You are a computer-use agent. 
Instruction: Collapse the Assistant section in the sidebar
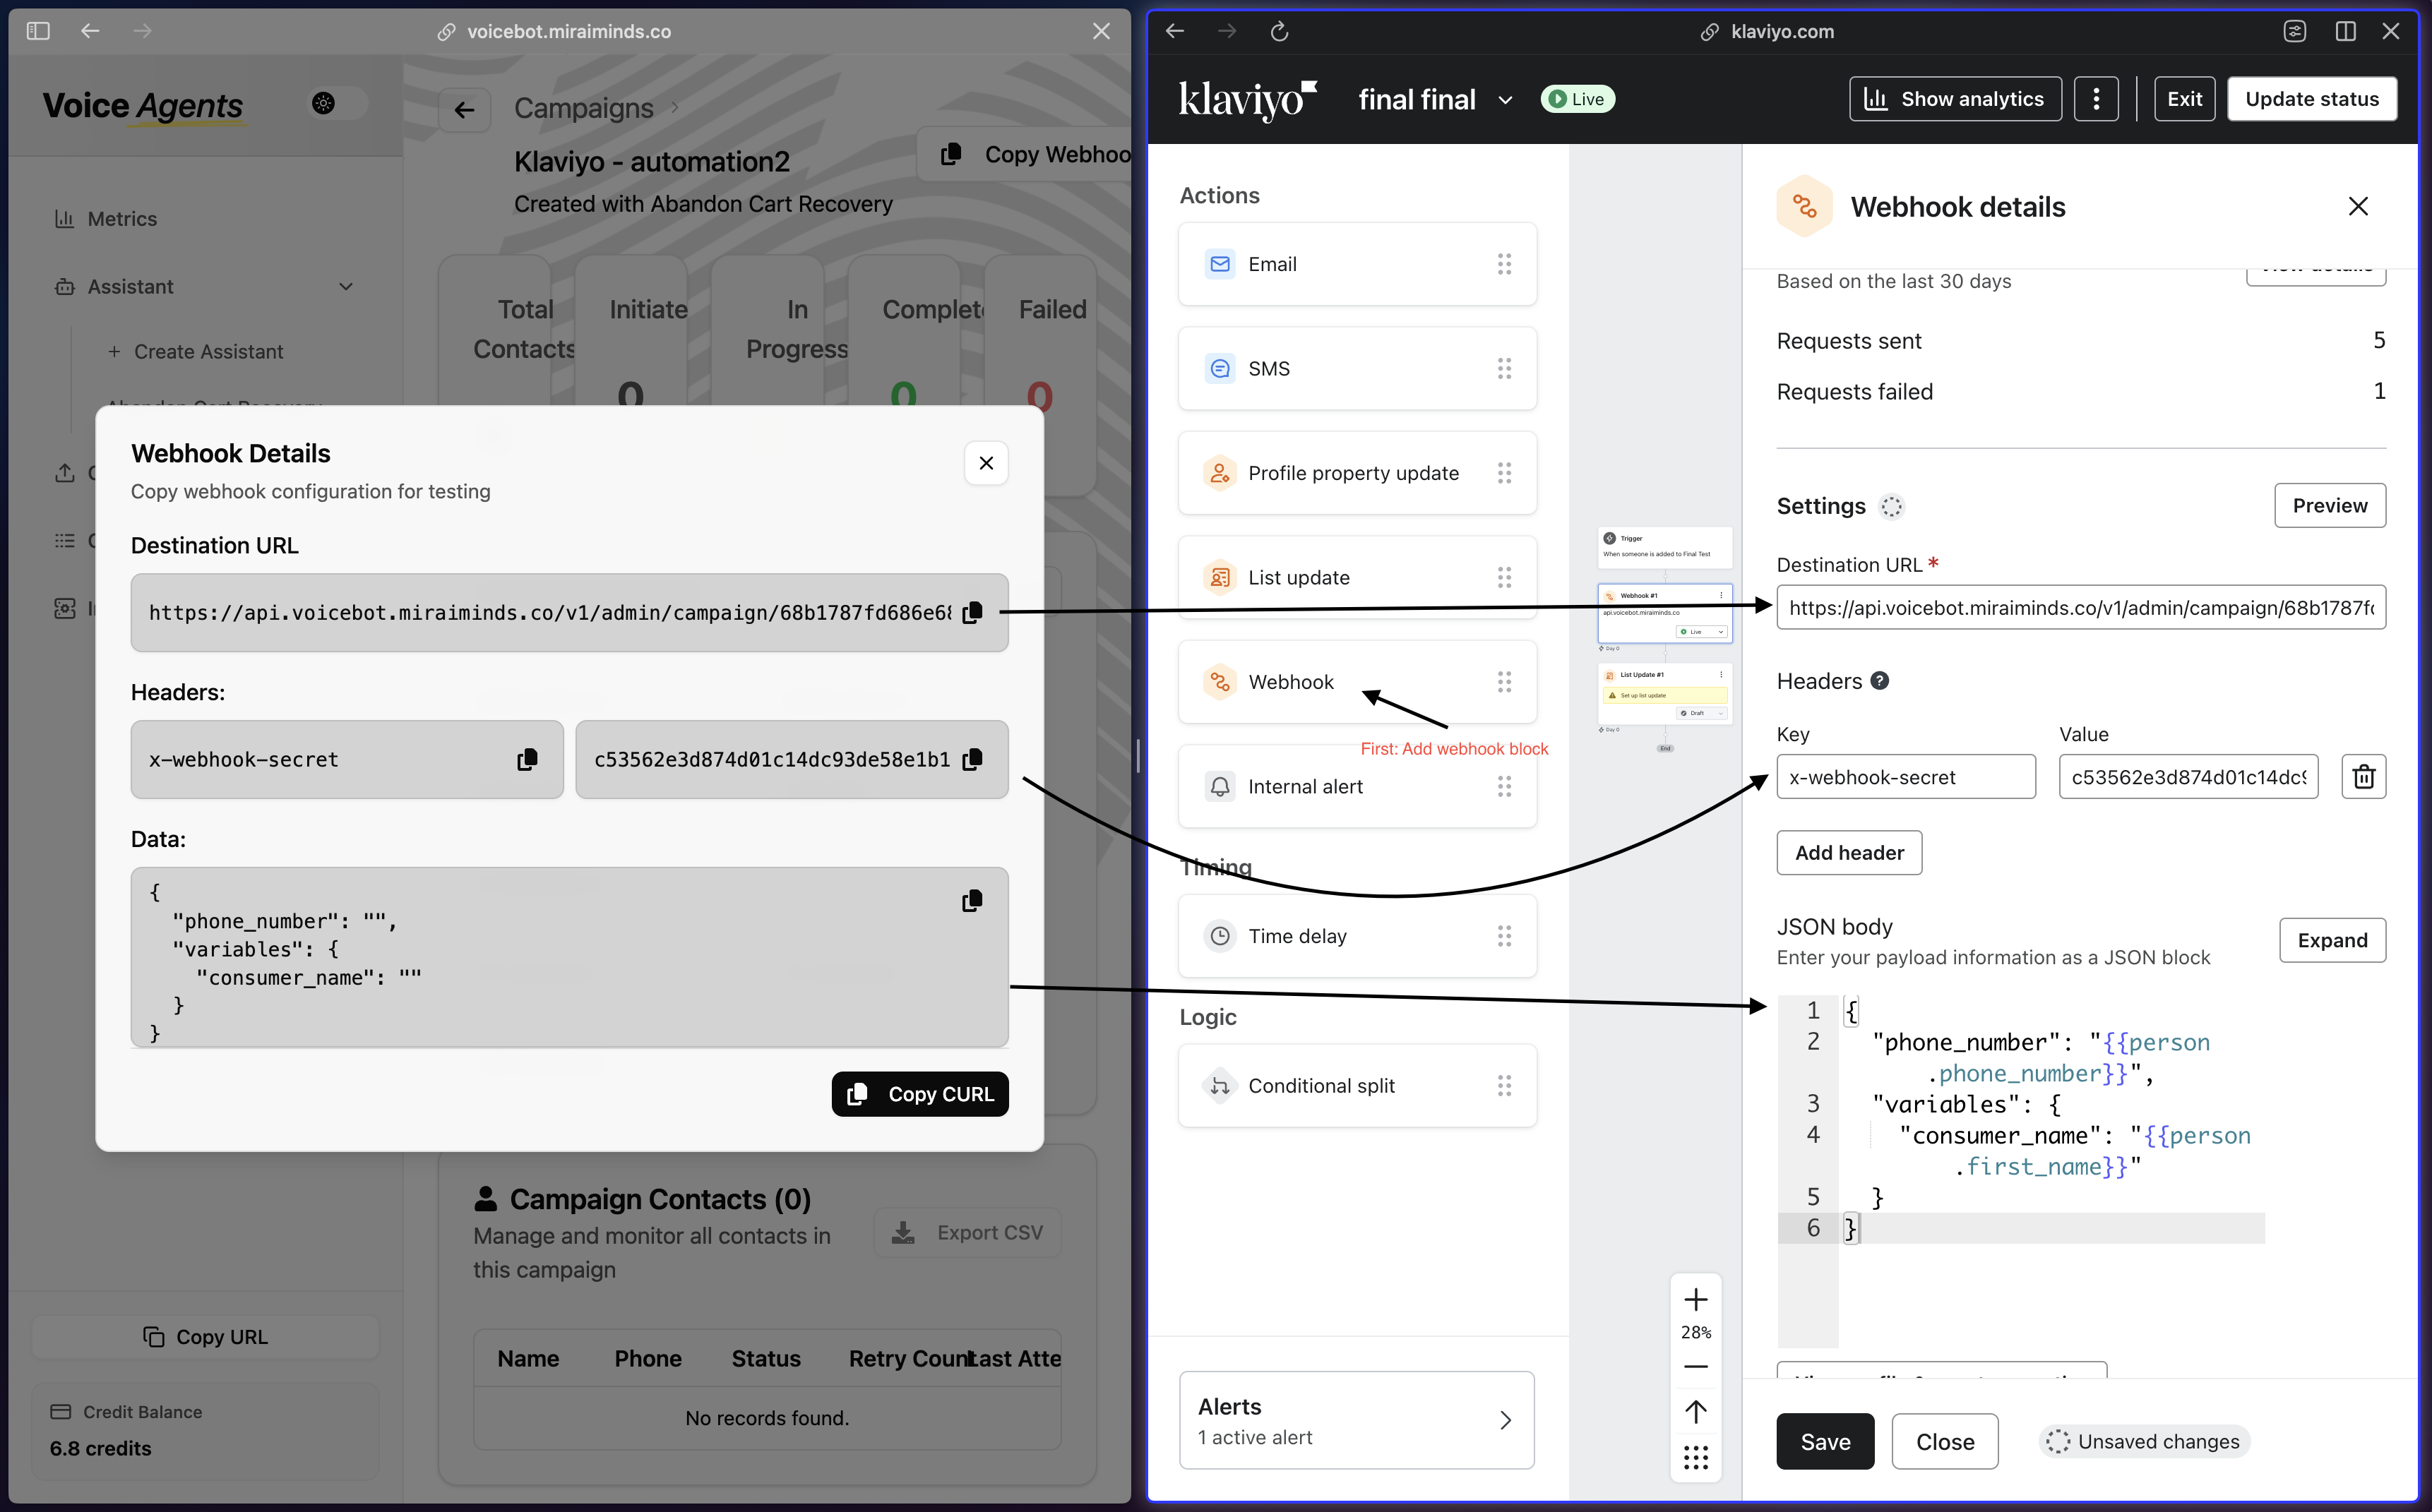tap(347, 287)
